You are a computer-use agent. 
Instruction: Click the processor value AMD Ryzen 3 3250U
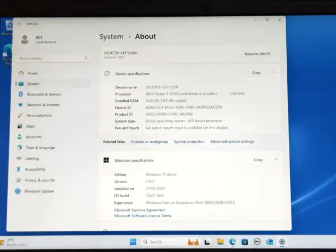pos(181,94)
